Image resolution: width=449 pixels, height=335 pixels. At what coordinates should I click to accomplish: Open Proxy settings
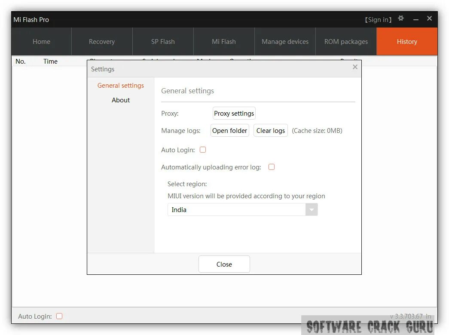(234, 114)
